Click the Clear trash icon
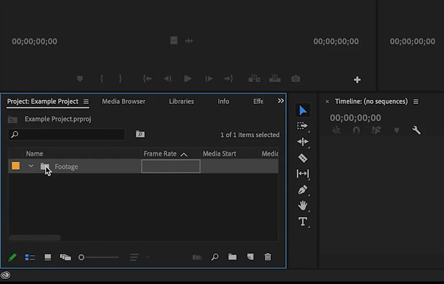 pyautogui.click(x=268, y=256)
